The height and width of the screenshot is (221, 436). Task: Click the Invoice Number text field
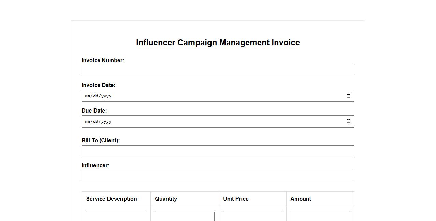218,71
